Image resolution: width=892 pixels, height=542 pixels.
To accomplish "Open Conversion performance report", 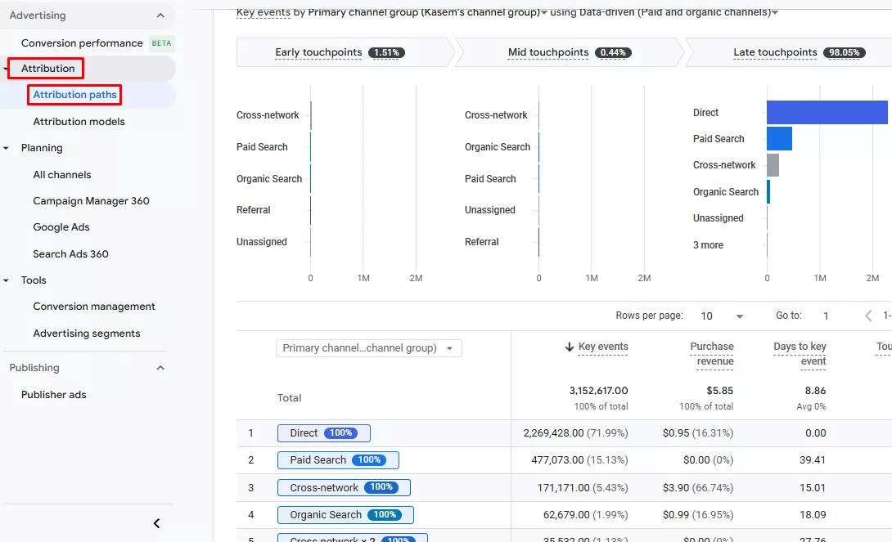I will pyautogui.click(x=82, y=43).
